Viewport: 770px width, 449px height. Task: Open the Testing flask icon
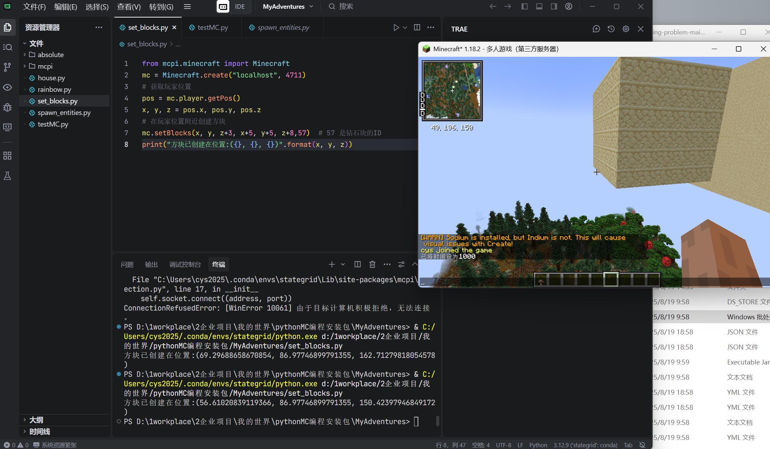pos(7,176)
